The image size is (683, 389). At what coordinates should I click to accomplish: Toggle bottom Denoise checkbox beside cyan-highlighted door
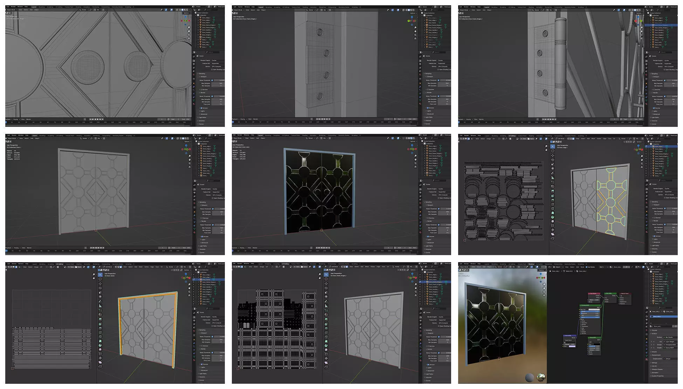(x=654, y=236)
